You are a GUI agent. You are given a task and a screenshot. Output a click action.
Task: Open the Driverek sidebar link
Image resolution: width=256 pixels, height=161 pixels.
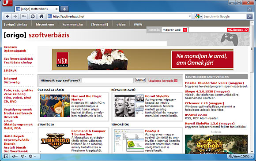(11, 117)
